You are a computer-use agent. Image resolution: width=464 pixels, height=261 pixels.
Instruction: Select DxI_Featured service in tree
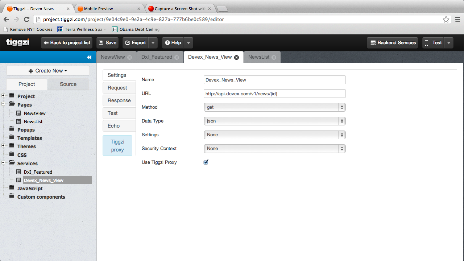coord(38,172)
